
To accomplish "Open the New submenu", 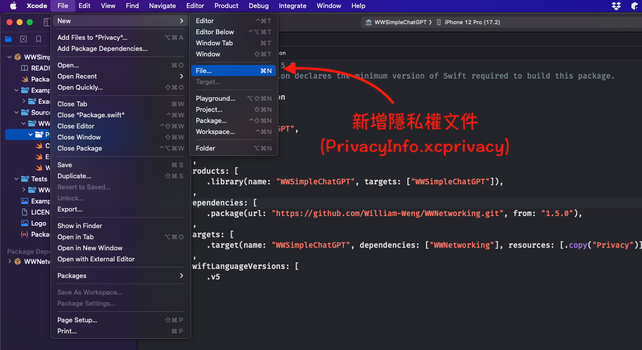I will coord(121,21).
